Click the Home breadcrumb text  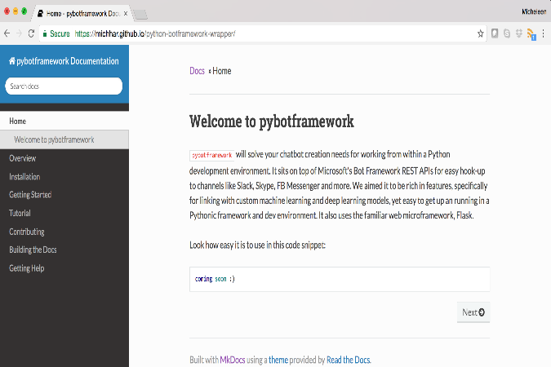(222, 71)
